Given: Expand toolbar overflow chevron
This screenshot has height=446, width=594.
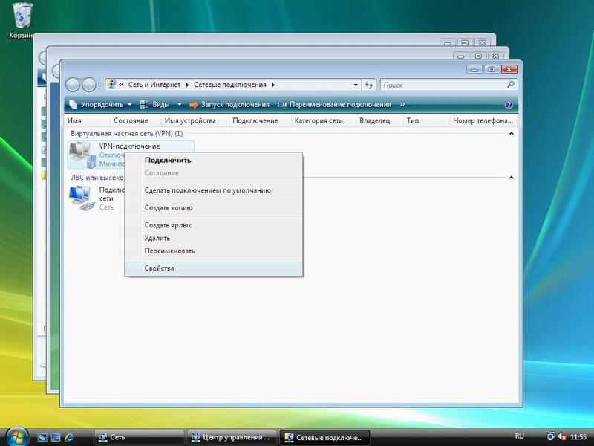Looking at the screenshot, I should click(402, 104).
